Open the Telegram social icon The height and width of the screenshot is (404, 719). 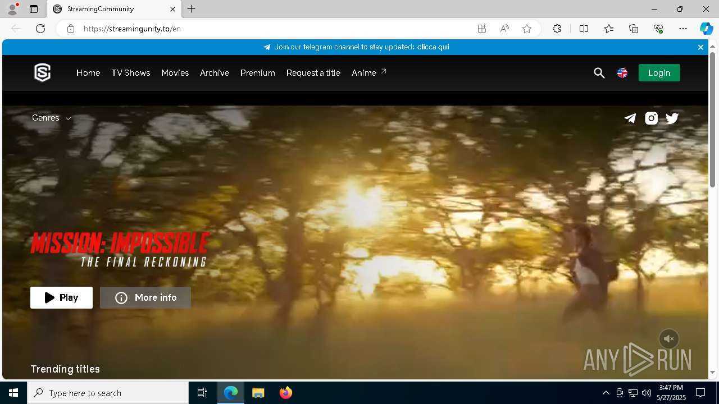click(x=630, y=118)
